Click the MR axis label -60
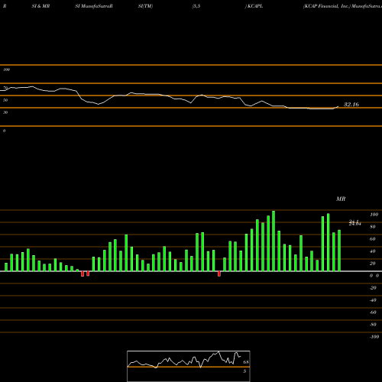Viewport: 382px width, 382px height. point(373,312)
